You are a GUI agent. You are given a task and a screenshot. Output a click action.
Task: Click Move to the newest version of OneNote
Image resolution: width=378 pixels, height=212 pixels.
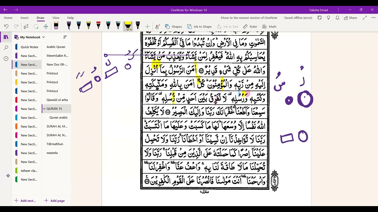click(x=249, y=18)
